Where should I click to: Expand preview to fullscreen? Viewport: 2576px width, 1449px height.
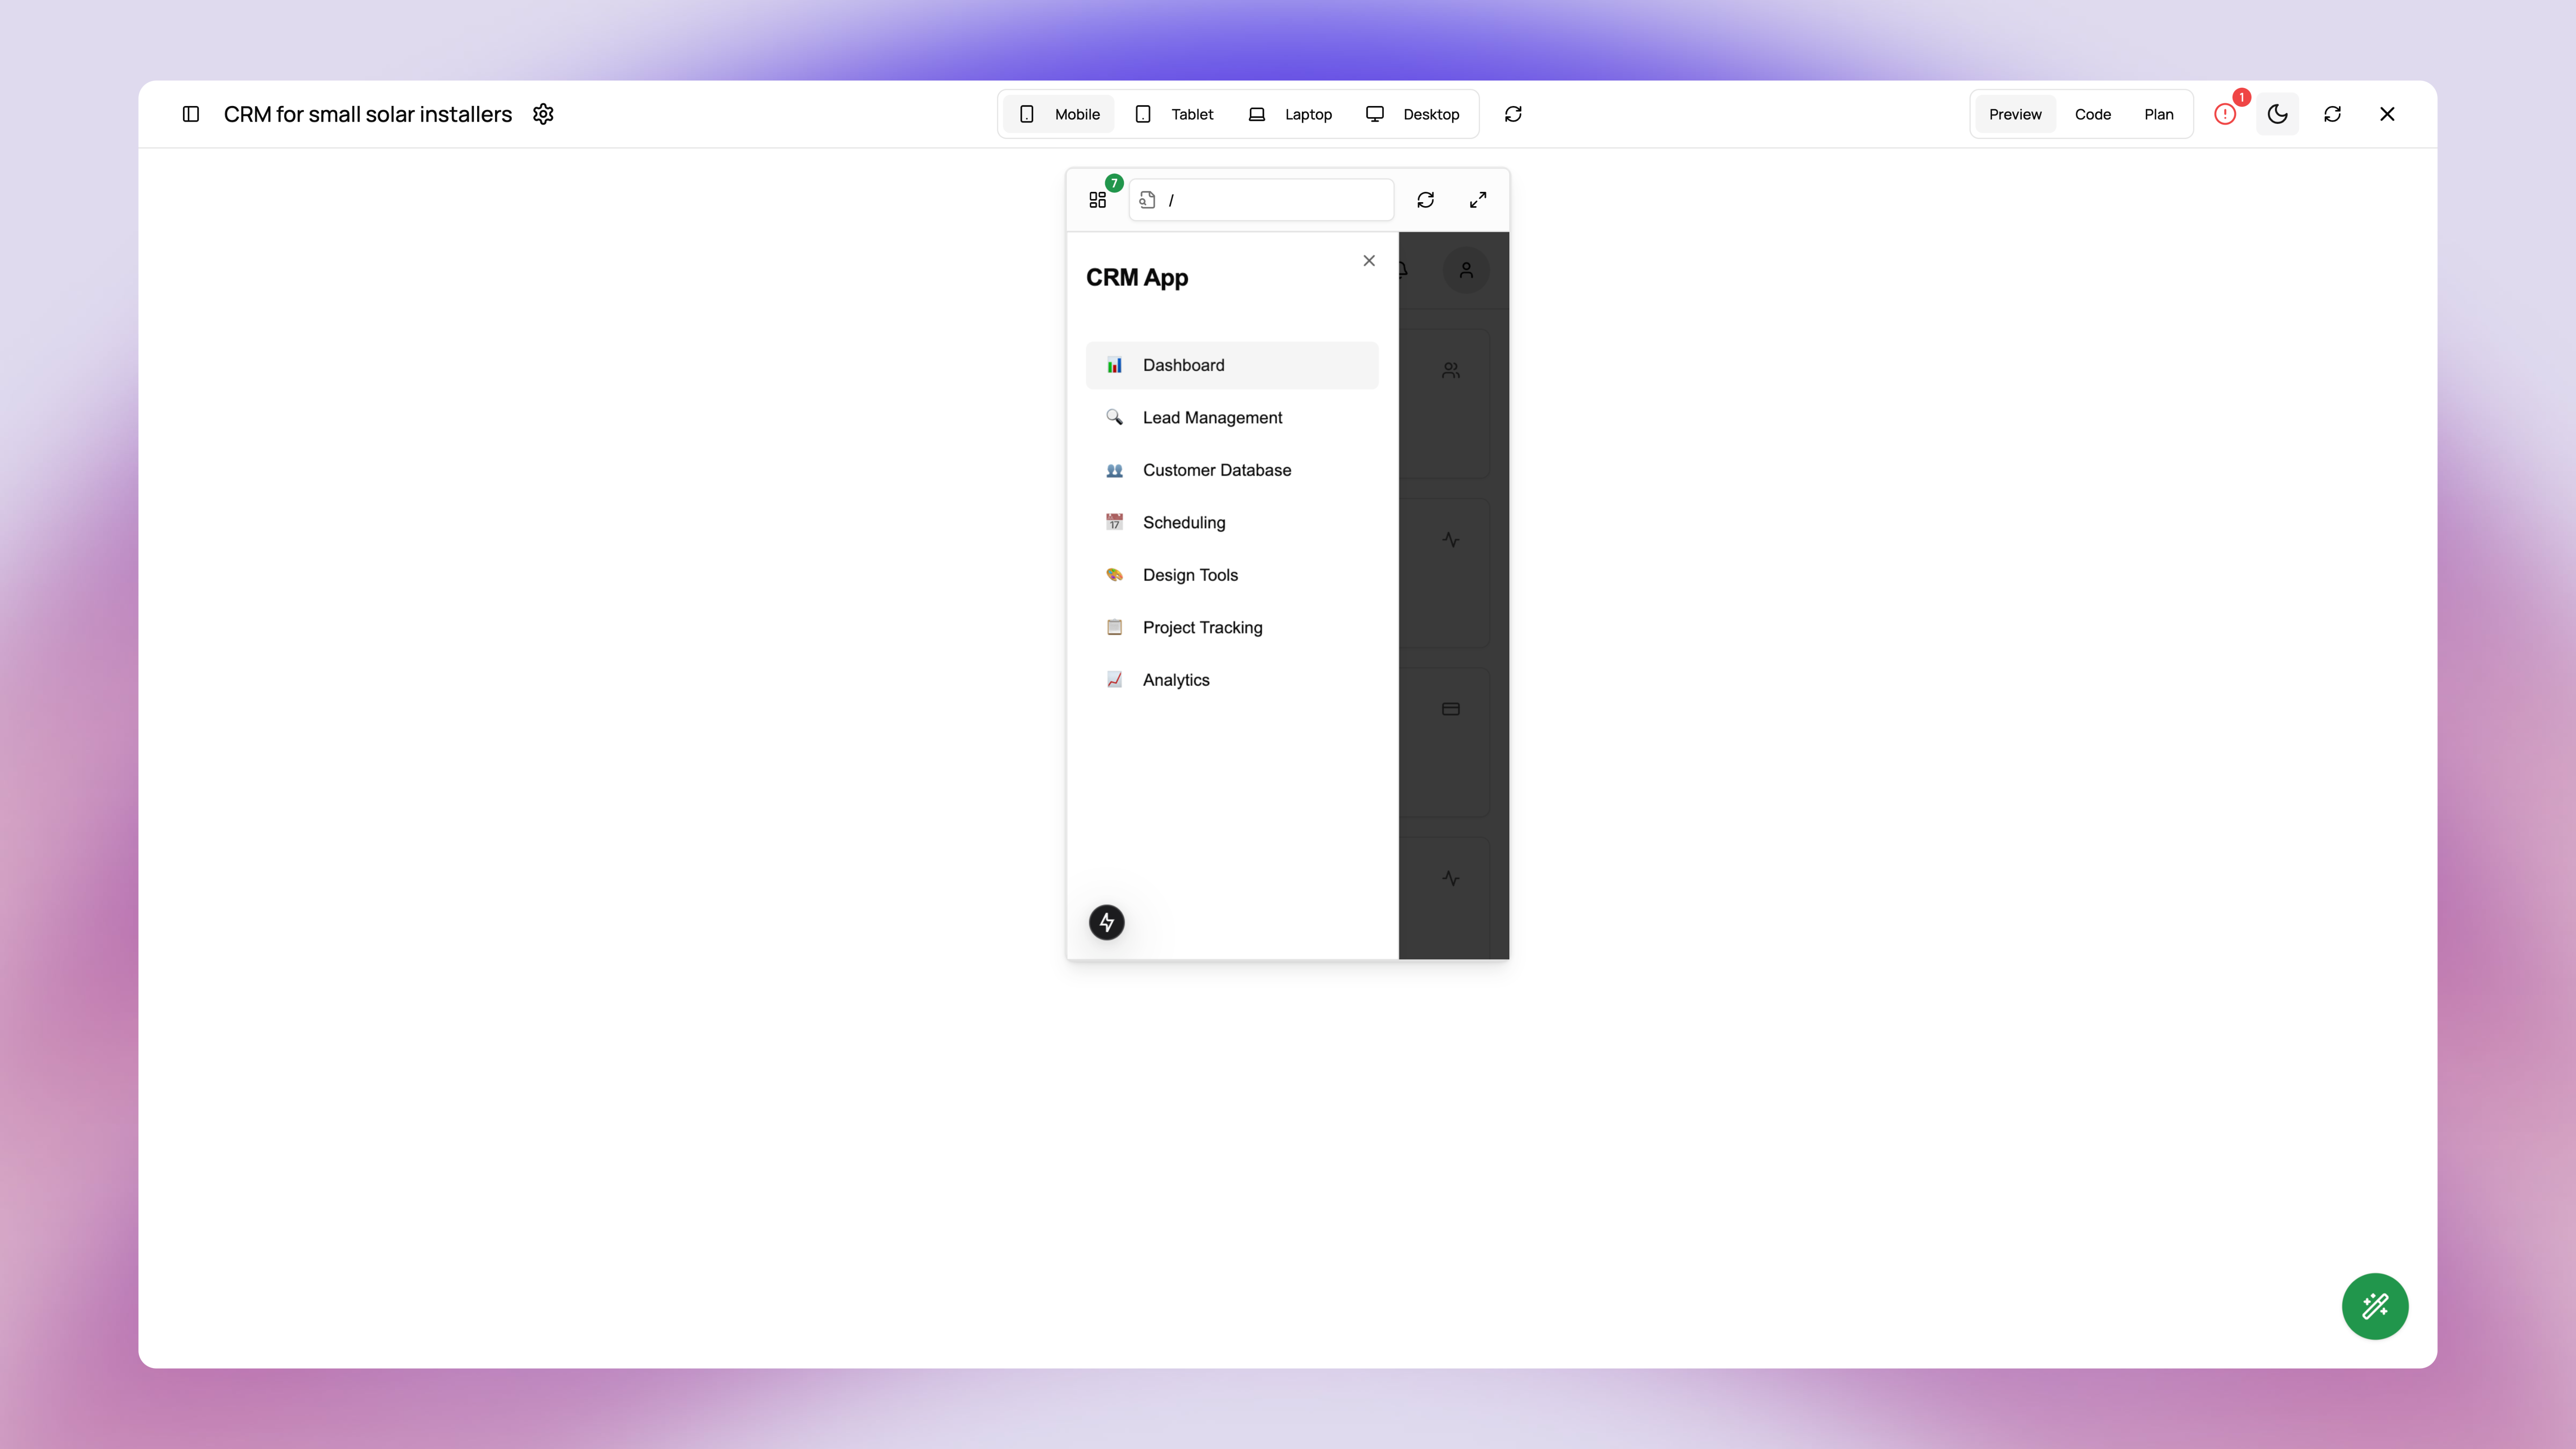(1478, 200)
